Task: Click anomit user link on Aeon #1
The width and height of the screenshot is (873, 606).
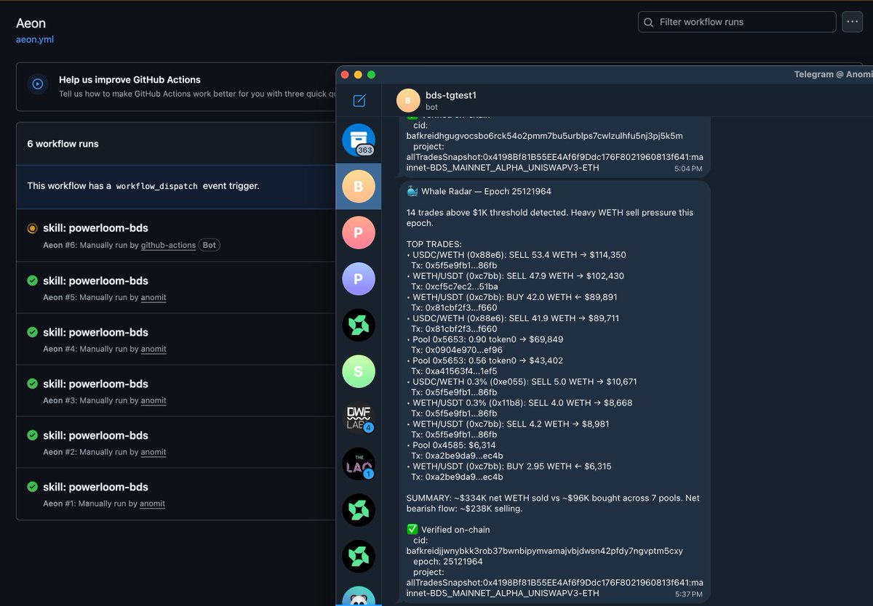Action: click(152, 504)
